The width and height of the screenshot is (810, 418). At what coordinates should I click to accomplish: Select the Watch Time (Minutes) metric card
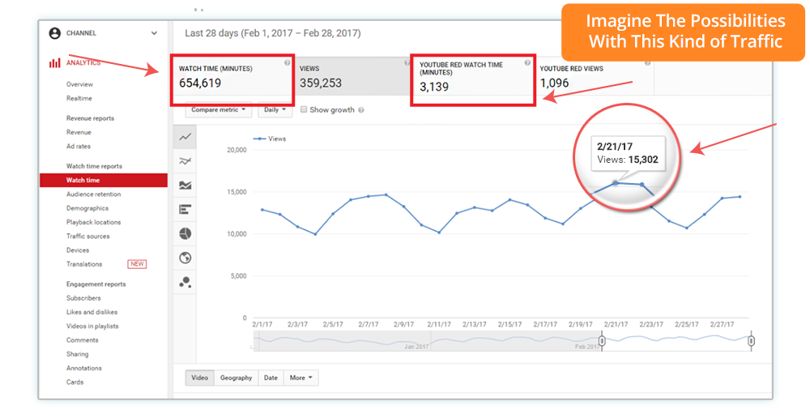click(x=233, y=76)
